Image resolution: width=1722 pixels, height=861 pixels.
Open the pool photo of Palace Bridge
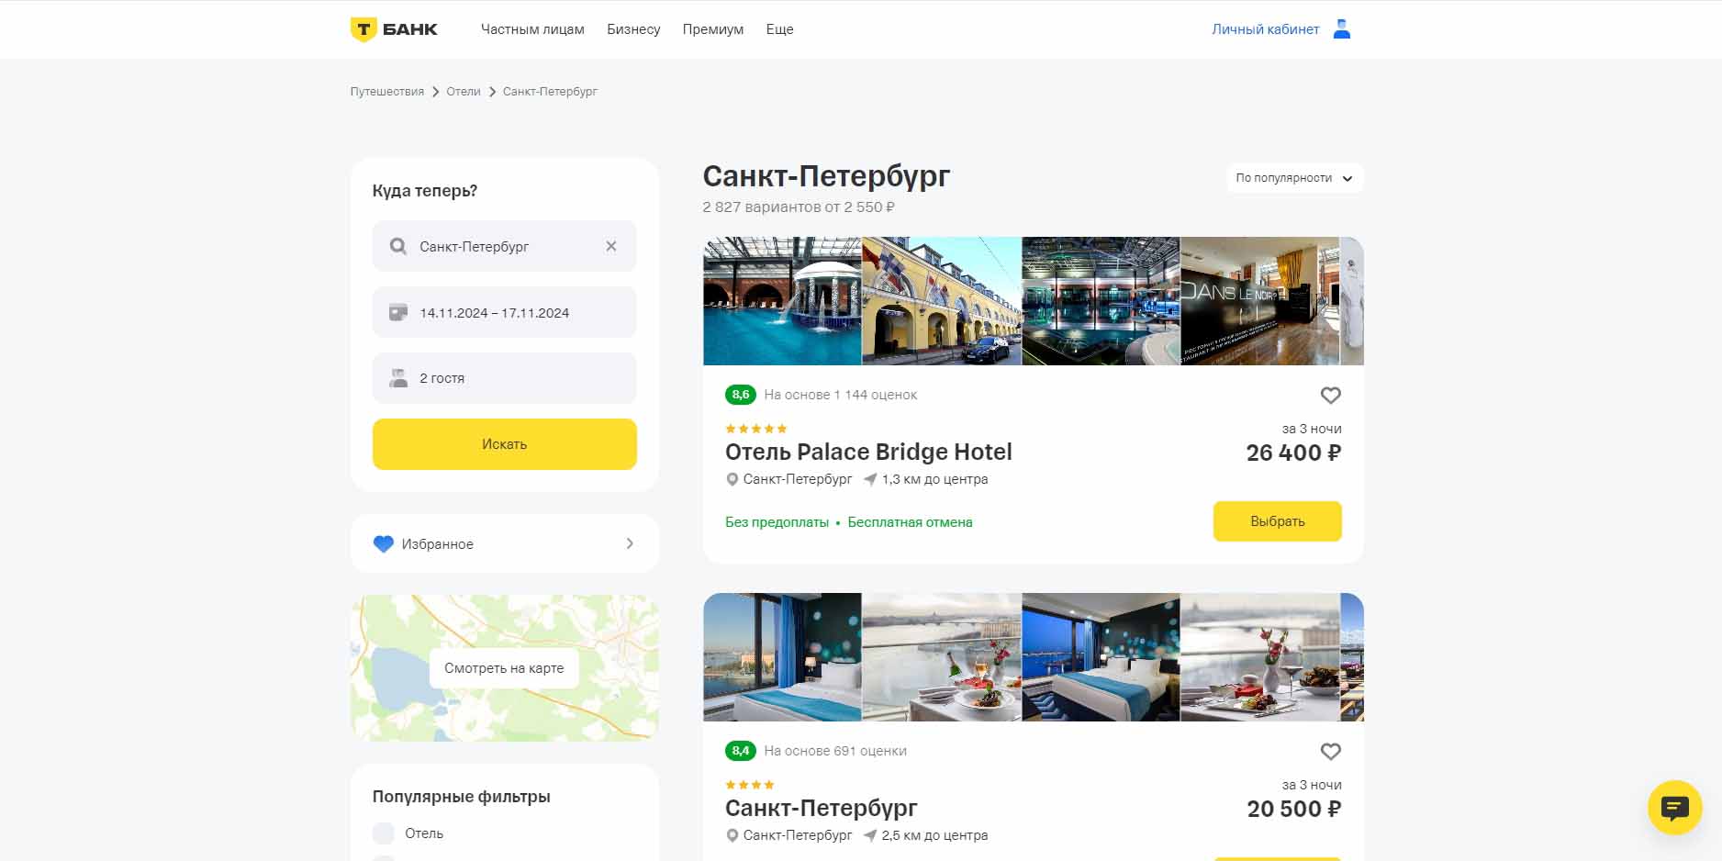[x=782, y=301]
